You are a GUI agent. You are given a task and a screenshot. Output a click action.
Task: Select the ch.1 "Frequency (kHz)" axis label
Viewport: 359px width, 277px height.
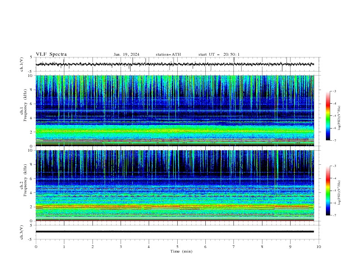pyautogui.click(x=25, y=105)
